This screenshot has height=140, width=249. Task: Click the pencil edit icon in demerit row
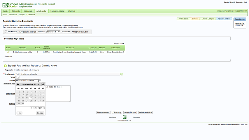tap(8, 52)
